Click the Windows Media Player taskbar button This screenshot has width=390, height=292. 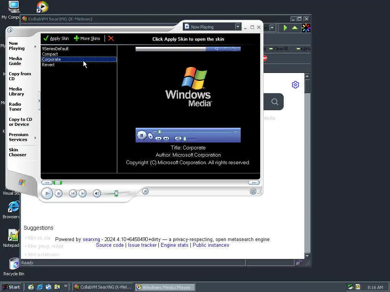click(x=165, y=287)
